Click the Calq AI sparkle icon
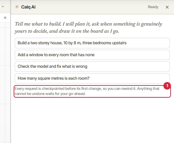174x143 pixels. tap(17, 7)
